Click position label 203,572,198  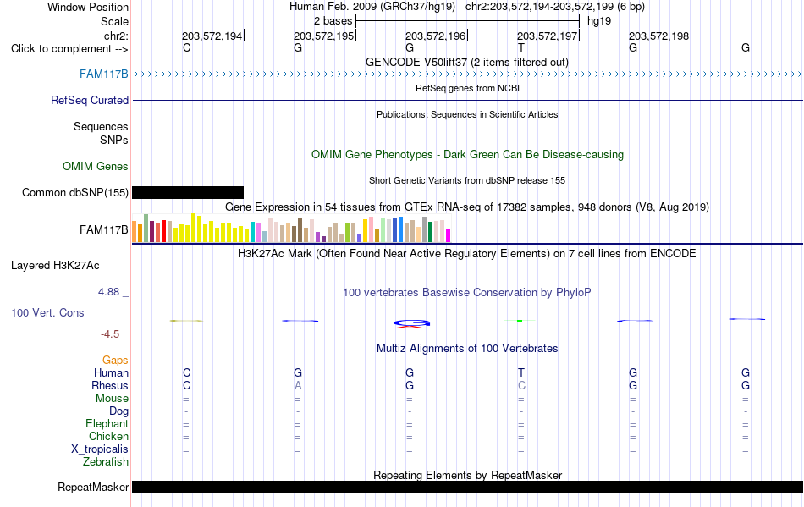coord(659,36)
